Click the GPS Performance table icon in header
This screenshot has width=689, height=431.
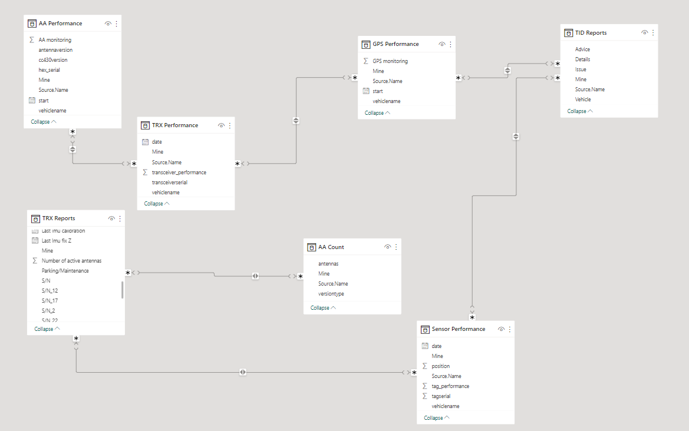pos(366,44)
